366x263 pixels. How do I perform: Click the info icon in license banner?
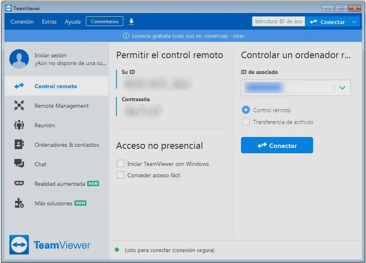[126, 36]
